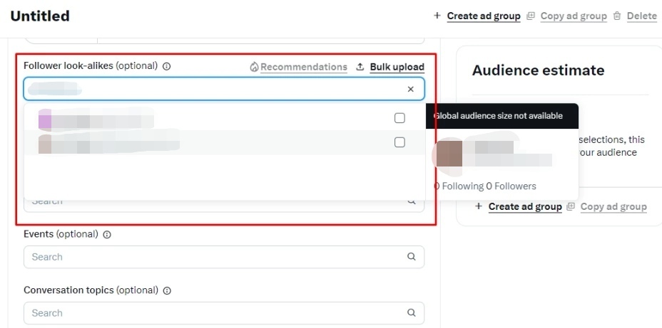662x328 pixels.
Task: Click the flame icon next to Recommendations
Action: point(254,67)
